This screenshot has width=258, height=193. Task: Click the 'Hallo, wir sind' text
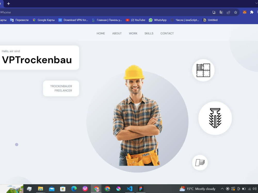(11, 51)
